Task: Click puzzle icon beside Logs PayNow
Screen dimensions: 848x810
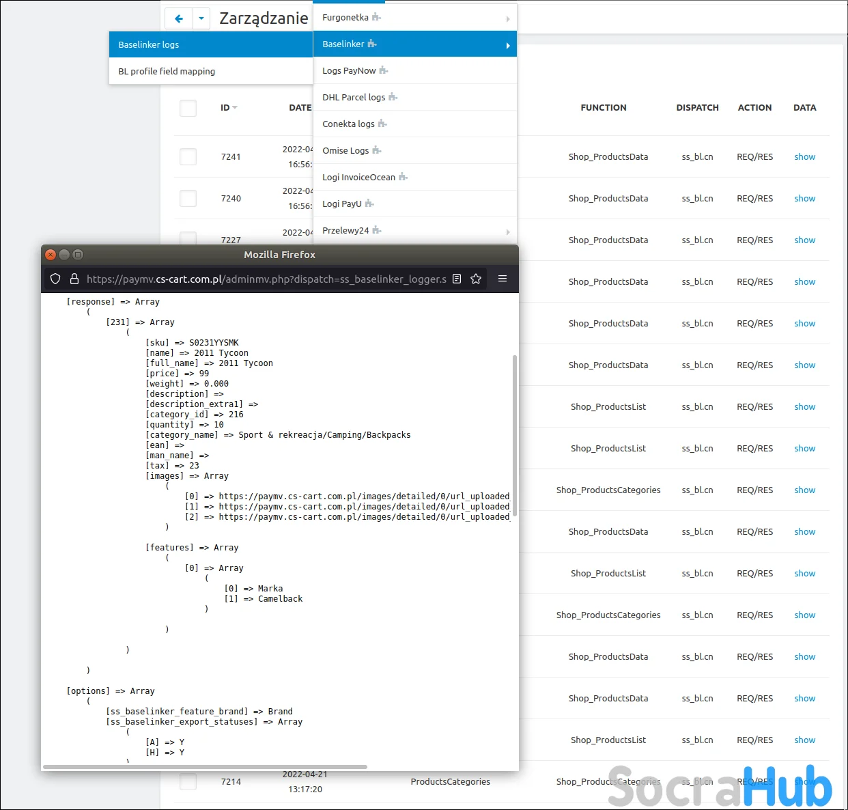Action: pos(384,70)
